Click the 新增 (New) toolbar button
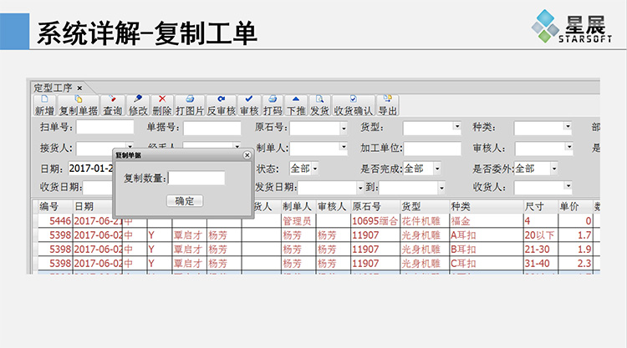Viewport: 627px width, 348px height. tap(44, 105)
